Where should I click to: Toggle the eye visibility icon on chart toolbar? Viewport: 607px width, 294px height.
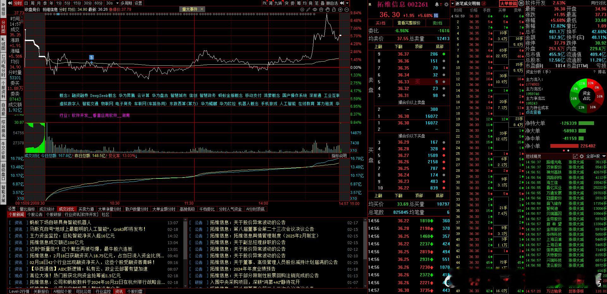315,9
